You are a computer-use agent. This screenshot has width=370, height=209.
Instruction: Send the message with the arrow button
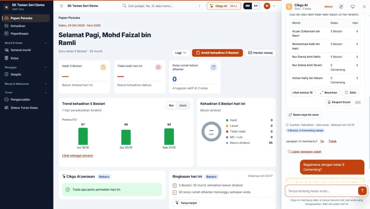click(x=362, y=191)
